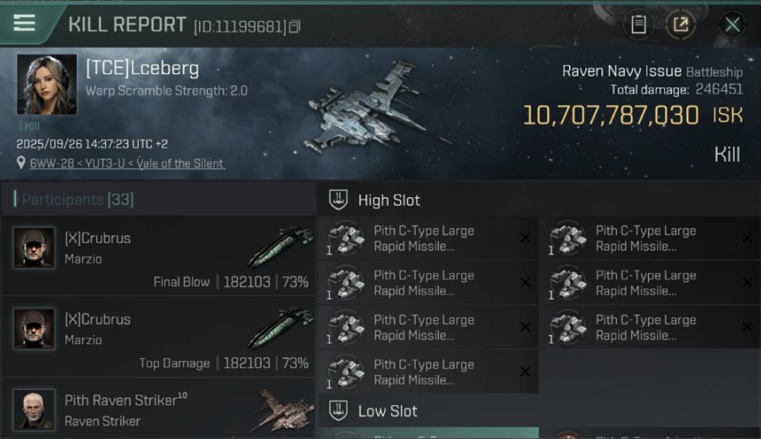Screen dimensions: 761x439
Task: Close the kill report window
Action: [x=732, y=25]
